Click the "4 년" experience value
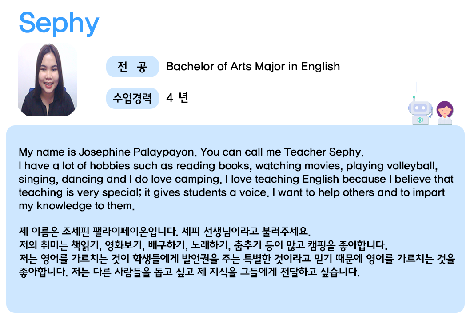 [177, 97]
